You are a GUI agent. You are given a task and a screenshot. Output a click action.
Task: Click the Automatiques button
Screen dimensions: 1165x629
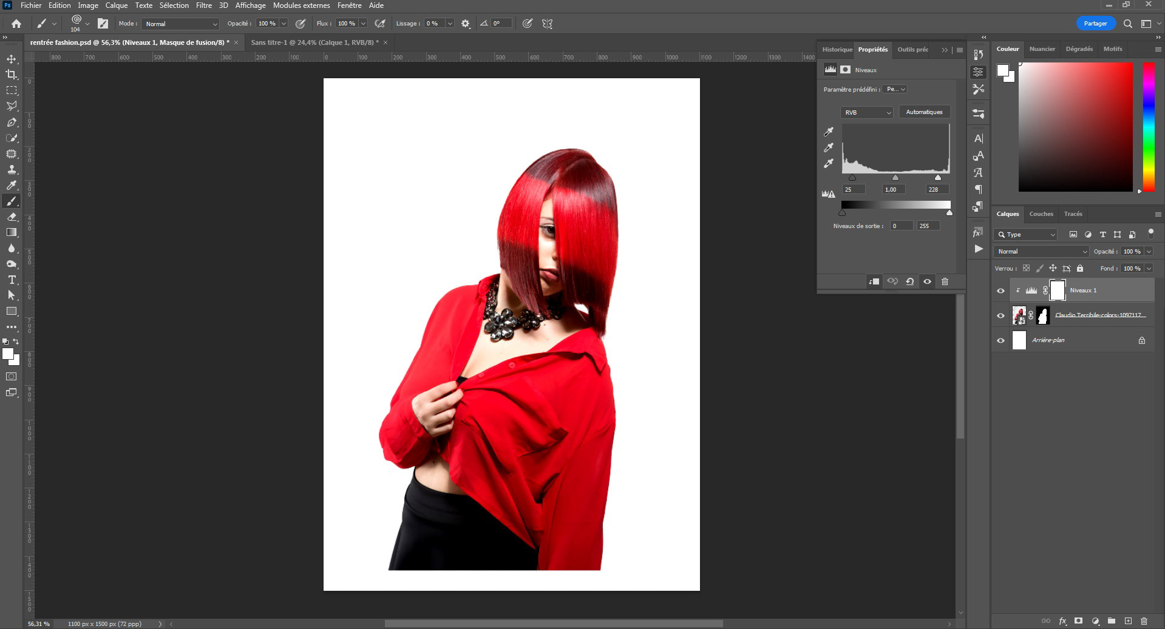924,112
